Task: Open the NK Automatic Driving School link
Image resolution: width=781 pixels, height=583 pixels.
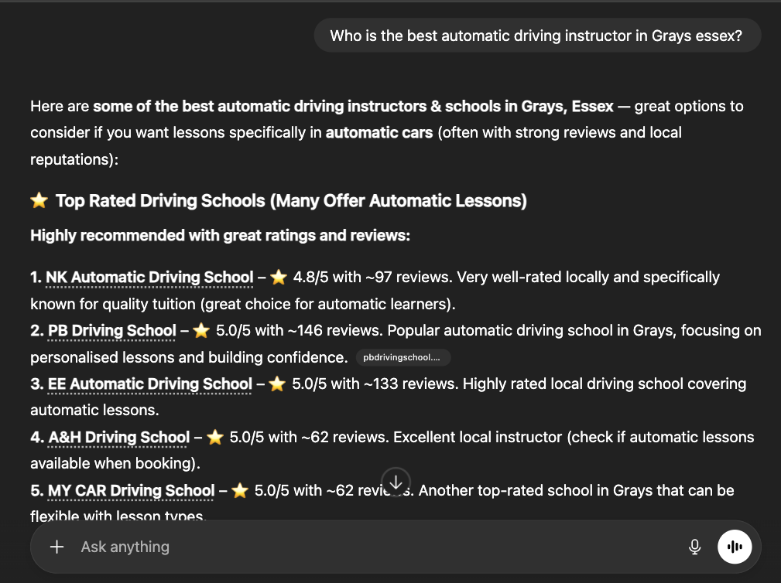Action: 149,277
